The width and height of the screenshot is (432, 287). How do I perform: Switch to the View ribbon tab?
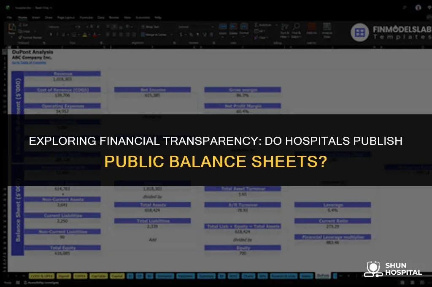click(x=127, y=17)
